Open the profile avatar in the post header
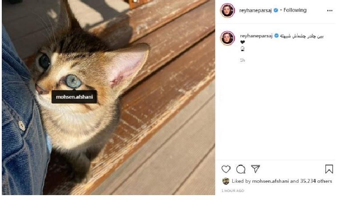Screen dimensions: 355x200 228,11
